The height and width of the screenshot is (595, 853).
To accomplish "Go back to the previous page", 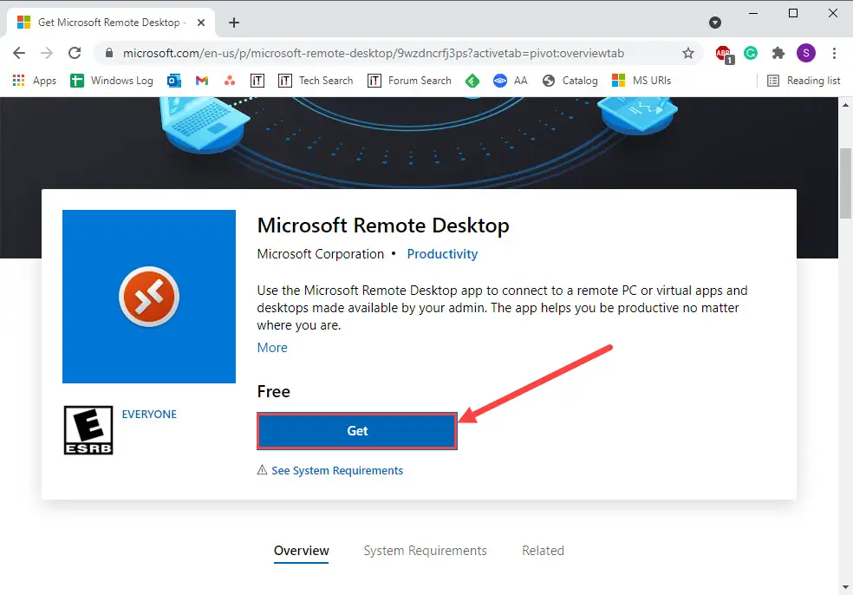I will coord(19,53).
